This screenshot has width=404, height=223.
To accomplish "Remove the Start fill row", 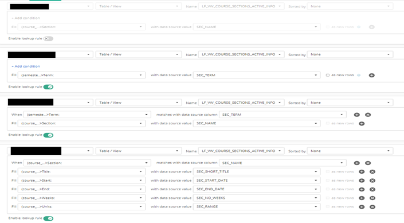I will click(372, 181).
